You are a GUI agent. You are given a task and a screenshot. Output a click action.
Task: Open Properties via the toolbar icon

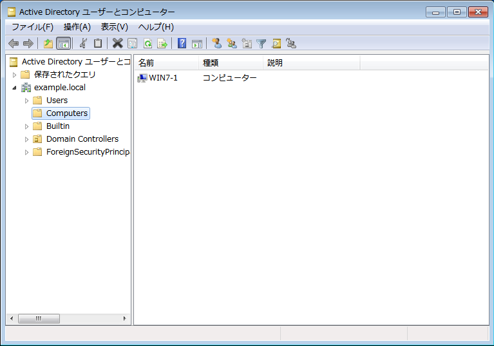click(x=133, y=43)
